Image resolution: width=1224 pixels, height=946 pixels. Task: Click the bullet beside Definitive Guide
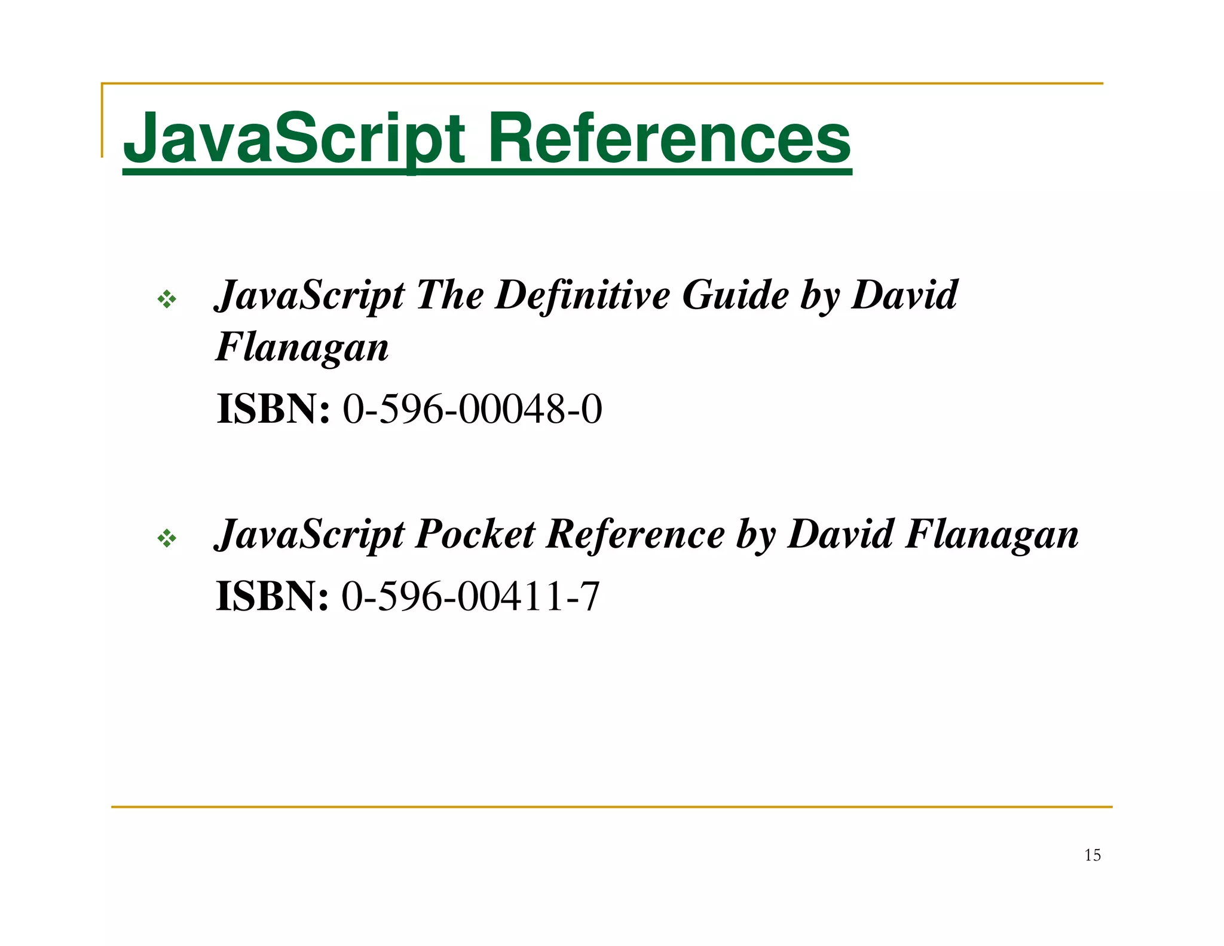coord(167,300)
